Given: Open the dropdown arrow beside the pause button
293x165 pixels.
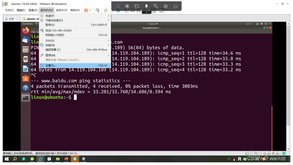Looking at the screenshot, I should pyautogui.click(x=90, y=11).
